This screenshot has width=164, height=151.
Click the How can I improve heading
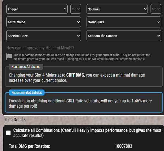[40, 48]
